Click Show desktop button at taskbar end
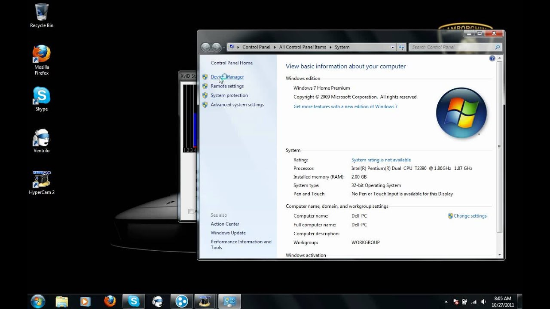The image size is (550, 309). pyautogui.click(x=519, y=301)
